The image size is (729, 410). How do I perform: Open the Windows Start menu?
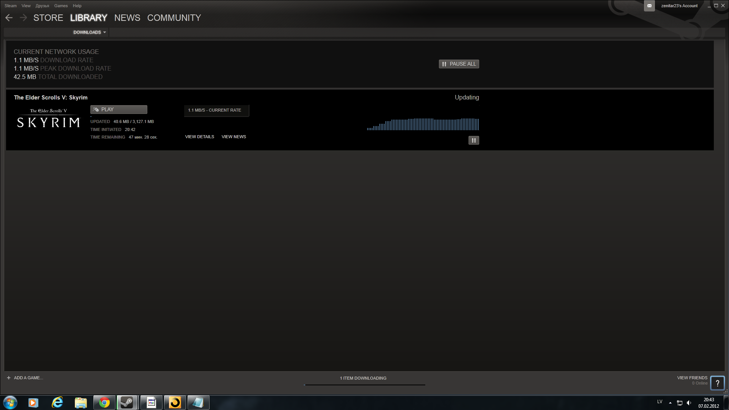[10, 402]
